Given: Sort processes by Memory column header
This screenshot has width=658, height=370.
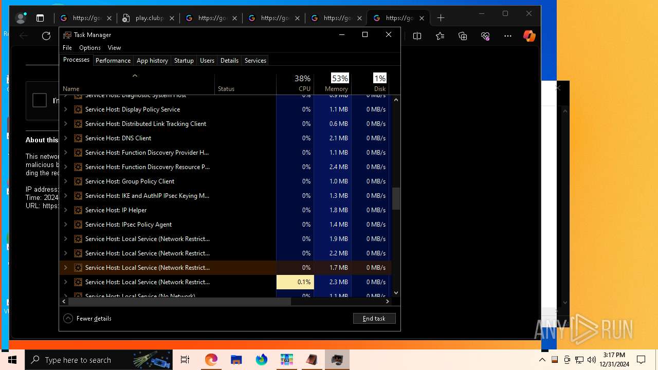Looking at the screenshot, I should point(333,84).
